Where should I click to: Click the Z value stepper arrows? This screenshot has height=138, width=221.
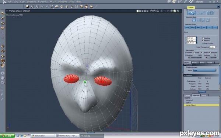click(197, 43)
